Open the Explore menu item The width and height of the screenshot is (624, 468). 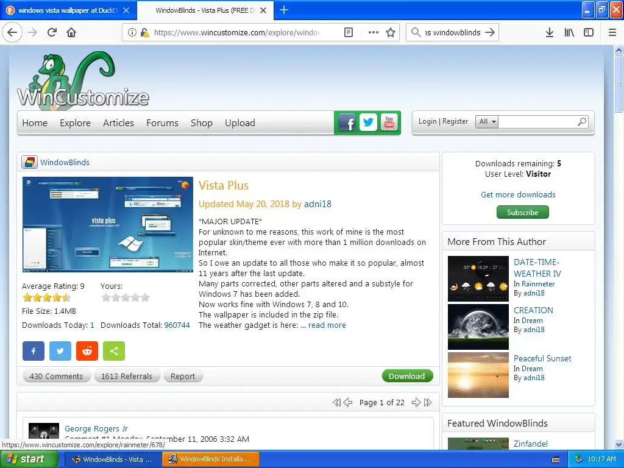75,123
